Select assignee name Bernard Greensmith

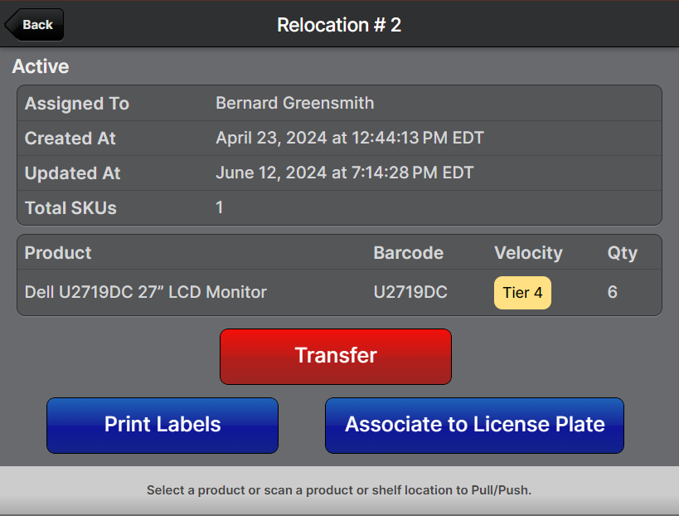pyautogui.click(x=294, y=104)
